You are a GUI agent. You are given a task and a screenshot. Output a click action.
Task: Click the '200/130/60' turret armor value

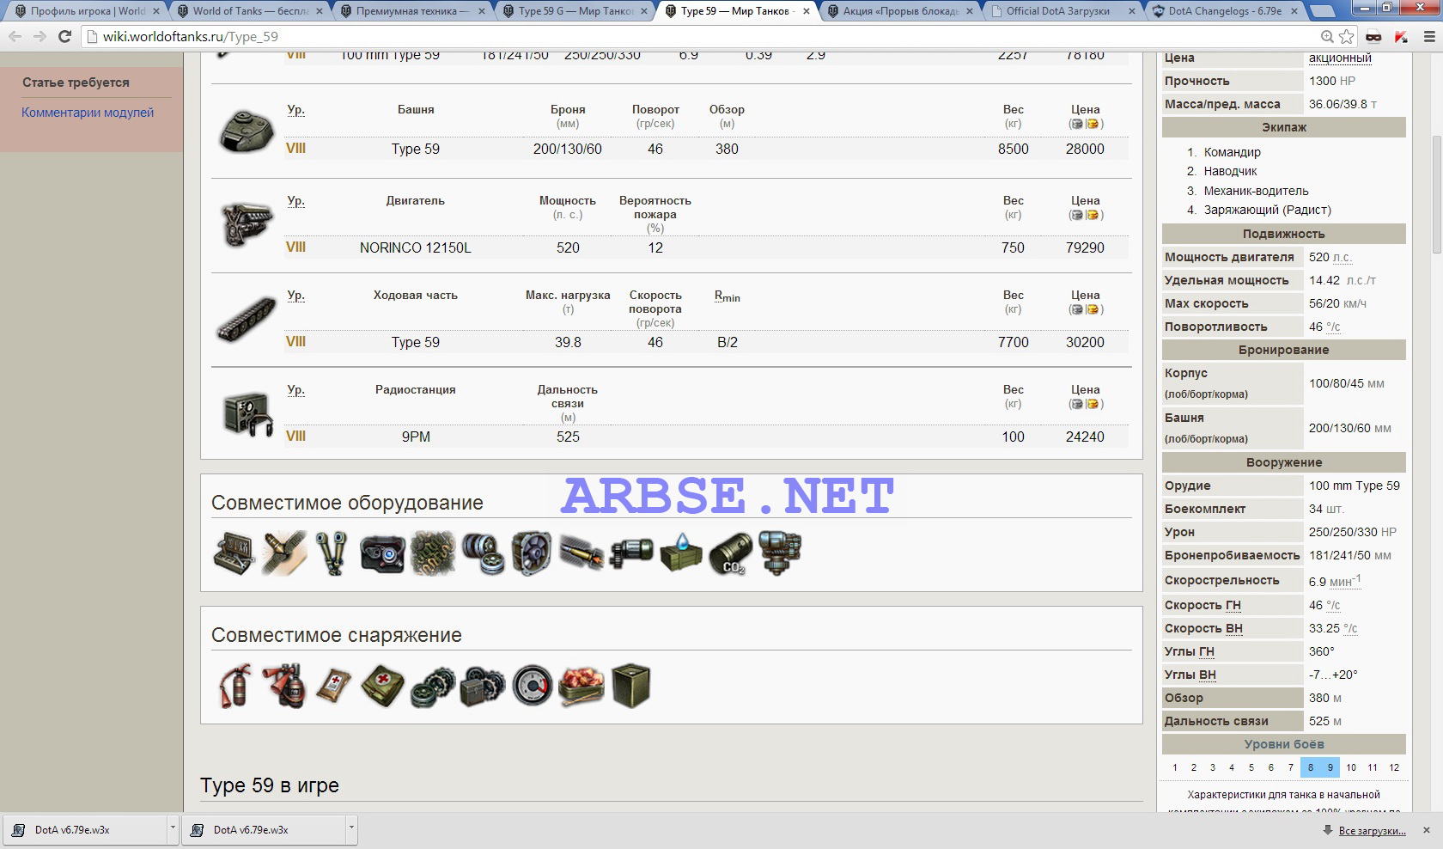[568, 149]
